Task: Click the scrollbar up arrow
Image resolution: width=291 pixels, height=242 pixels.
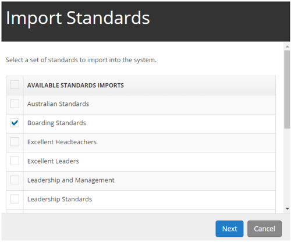Action: point(288,47)
